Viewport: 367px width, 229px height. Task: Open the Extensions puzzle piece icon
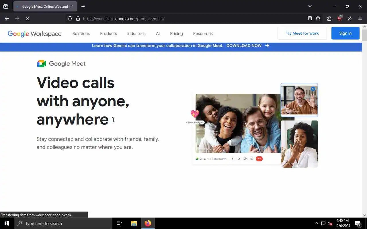pos(329,19)
